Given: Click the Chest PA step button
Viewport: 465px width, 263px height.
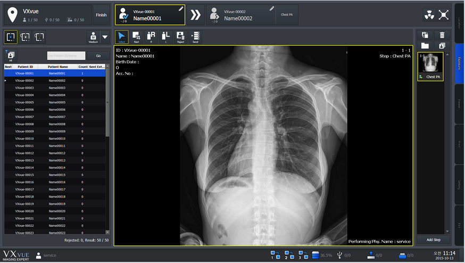Looking at the screenshot, I should 287,14.
